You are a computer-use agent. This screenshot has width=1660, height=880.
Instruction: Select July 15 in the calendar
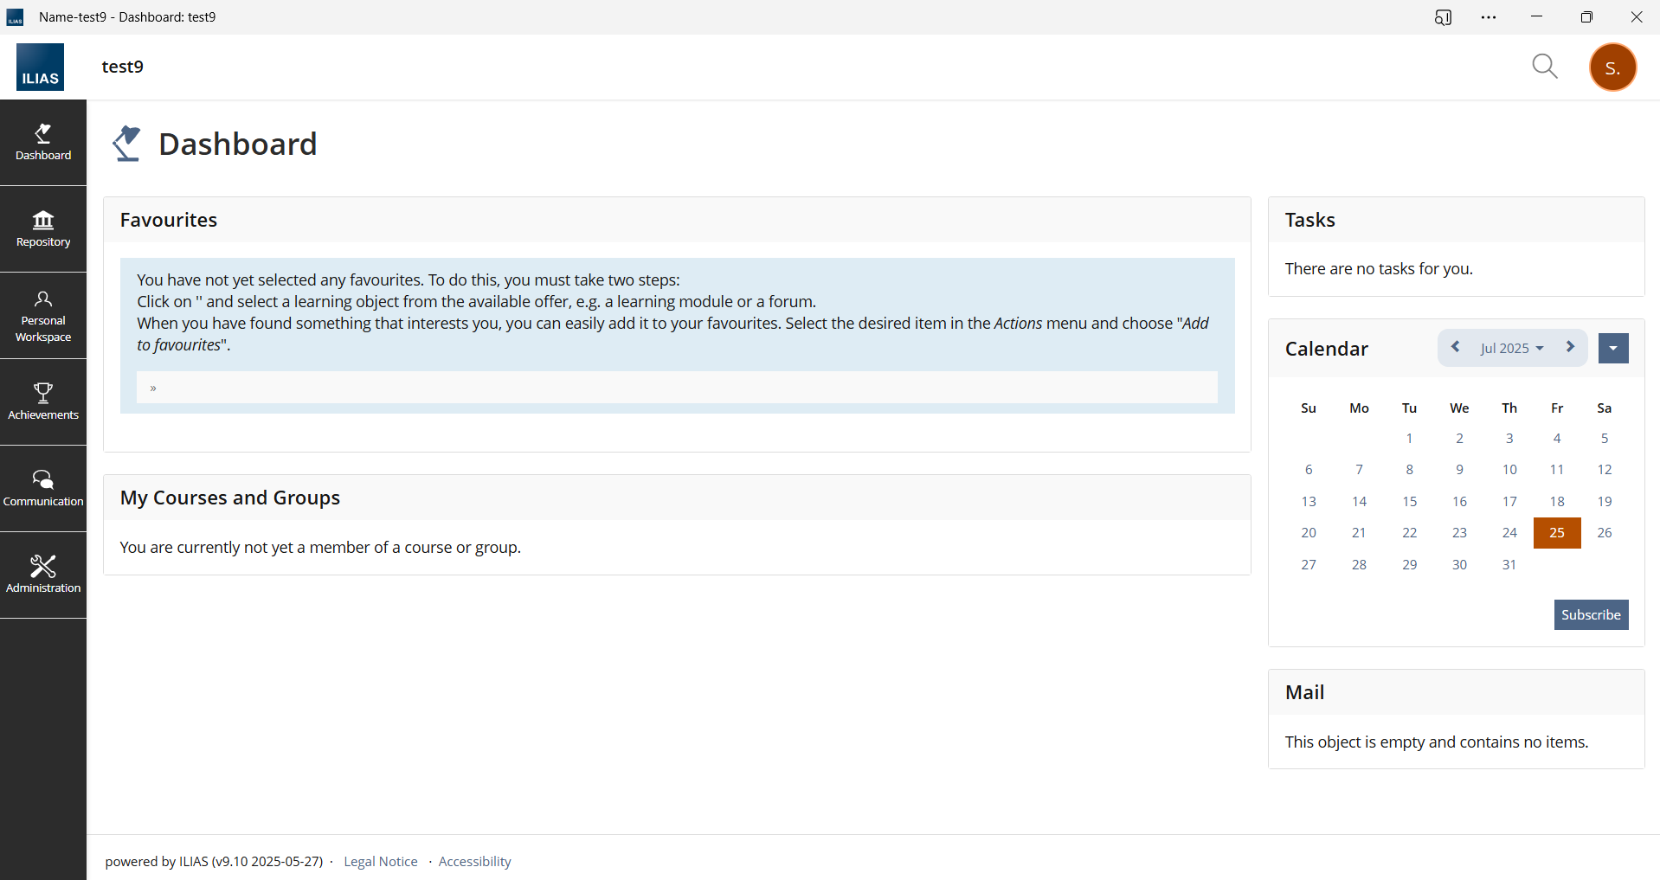[1409, 501]
